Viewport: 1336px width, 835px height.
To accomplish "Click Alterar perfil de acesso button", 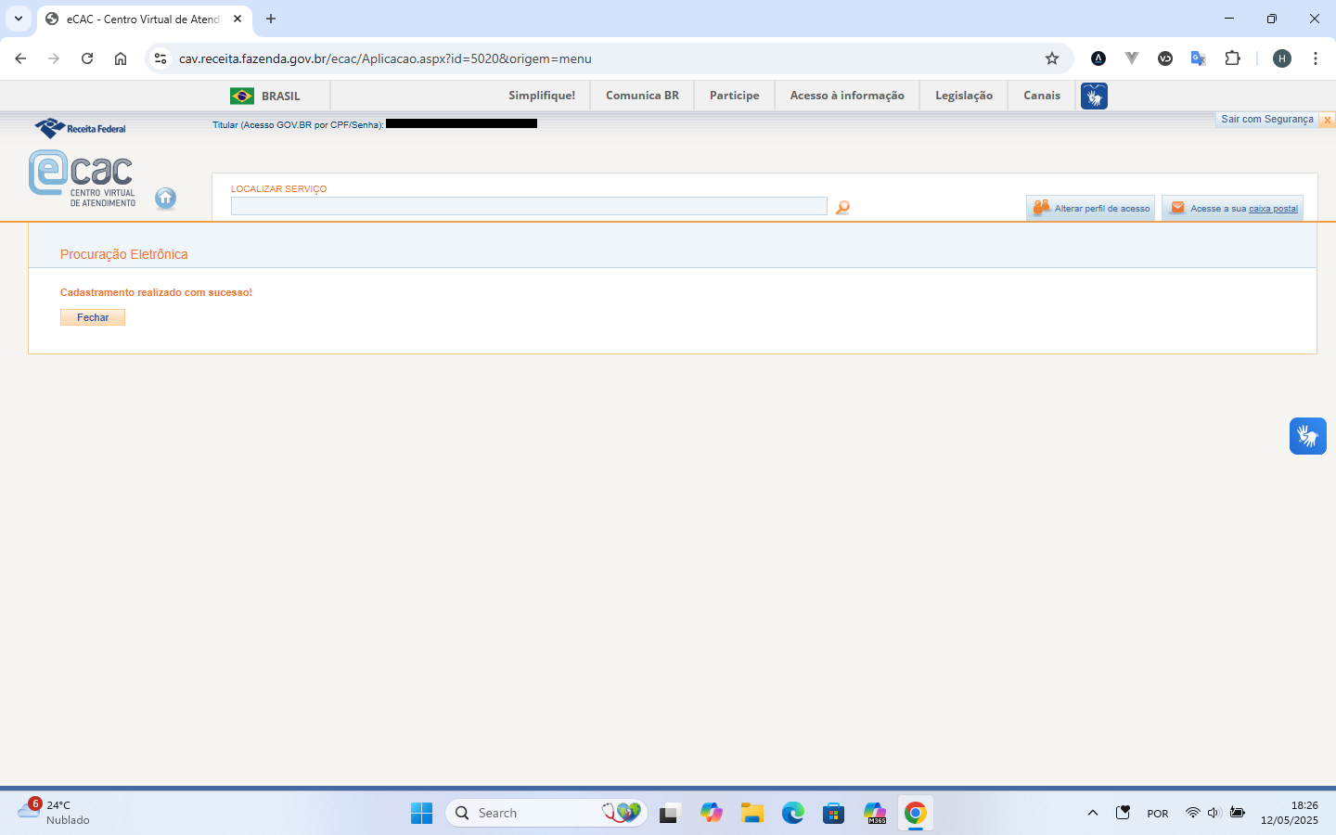I will click(x=1091, y=209).
